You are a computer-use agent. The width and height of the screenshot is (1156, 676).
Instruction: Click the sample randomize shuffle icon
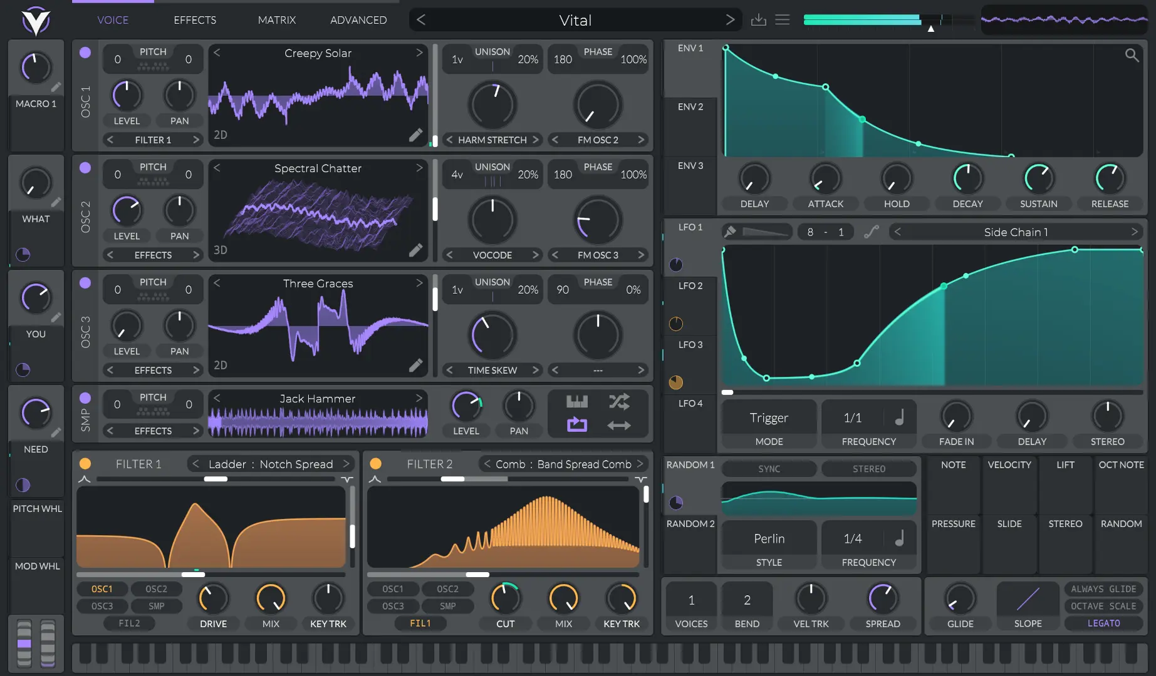pos(620,402)
